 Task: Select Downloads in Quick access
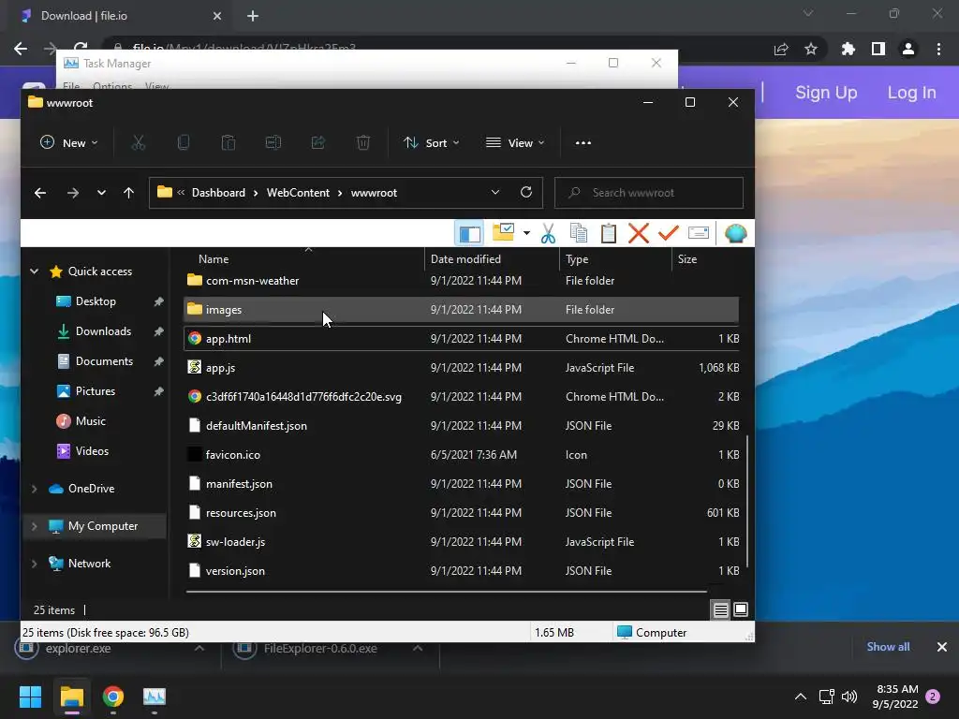click(x=103, y=330)
